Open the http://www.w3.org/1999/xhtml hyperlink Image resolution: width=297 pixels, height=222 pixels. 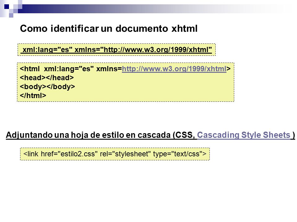point(174,69)
